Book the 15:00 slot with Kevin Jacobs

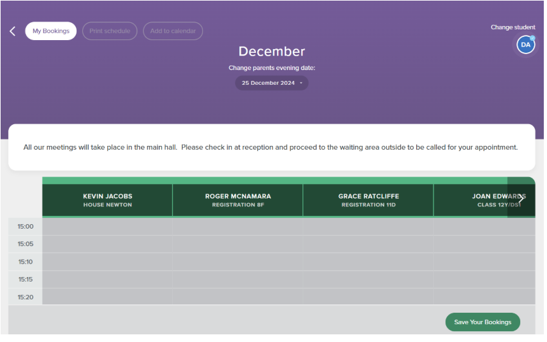pyautogui.click(x=107, y=227)
